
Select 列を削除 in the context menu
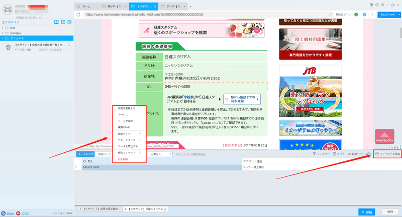(x=123, y=159)
